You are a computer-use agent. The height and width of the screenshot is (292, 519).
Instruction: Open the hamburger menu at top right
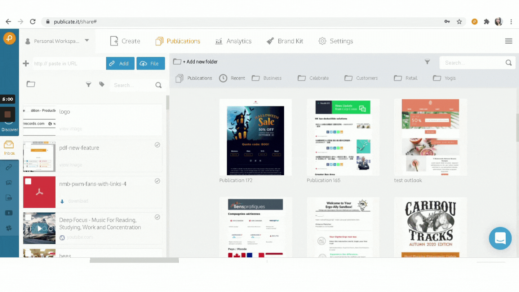pos(509,41)
